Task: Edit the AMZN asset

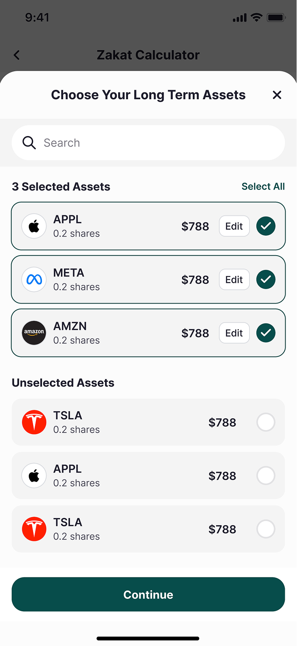Action: point(234,333)
